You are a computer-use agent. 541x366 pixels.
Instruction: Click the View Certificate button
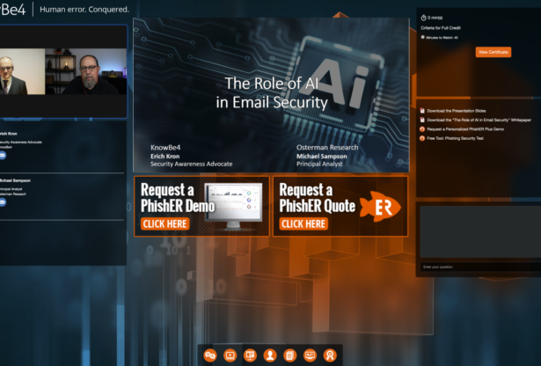493,52
